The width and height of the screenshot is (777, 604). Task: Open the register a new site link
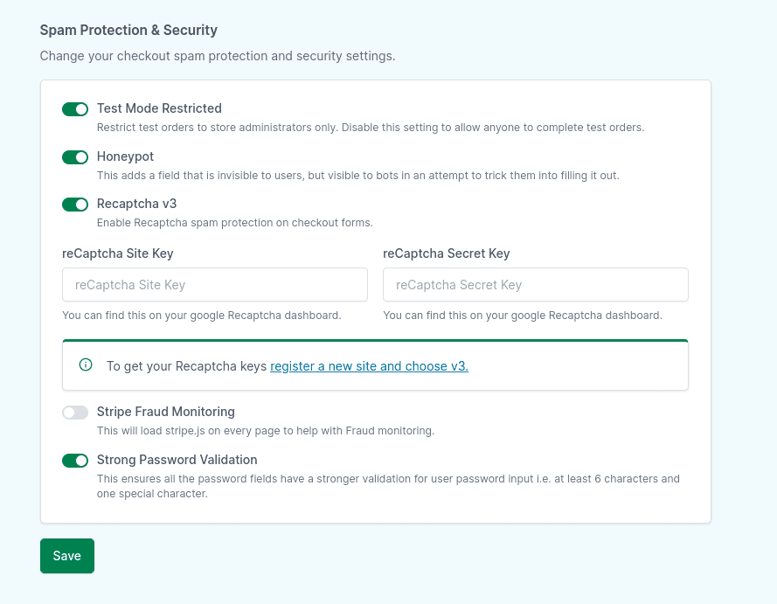(369, 366)
